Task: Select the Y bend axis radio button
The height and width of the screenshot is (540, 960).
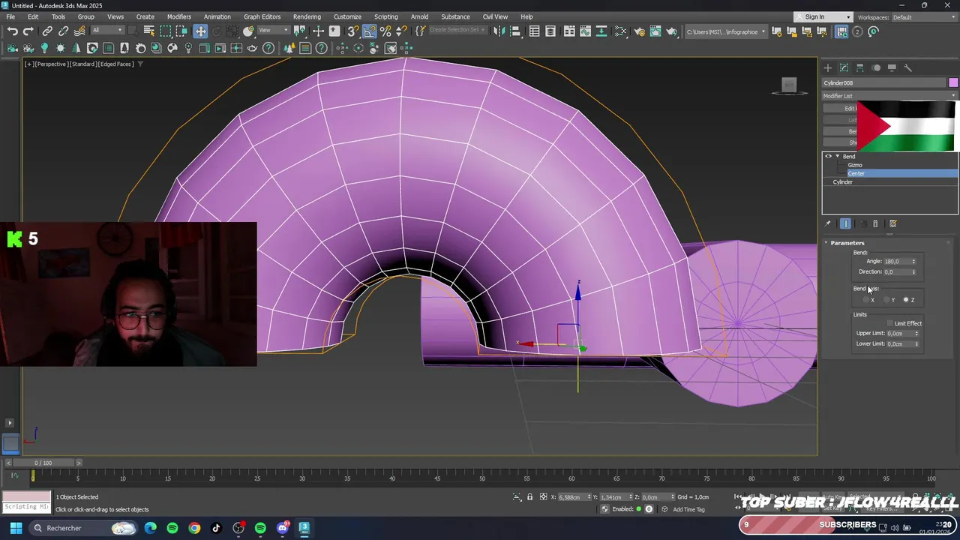Action: [x=886, y=300]
